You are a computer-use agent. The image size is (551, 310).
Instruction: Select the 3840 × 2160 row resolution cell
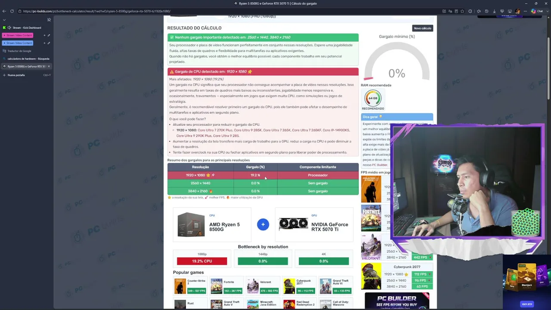coord(200,191)
